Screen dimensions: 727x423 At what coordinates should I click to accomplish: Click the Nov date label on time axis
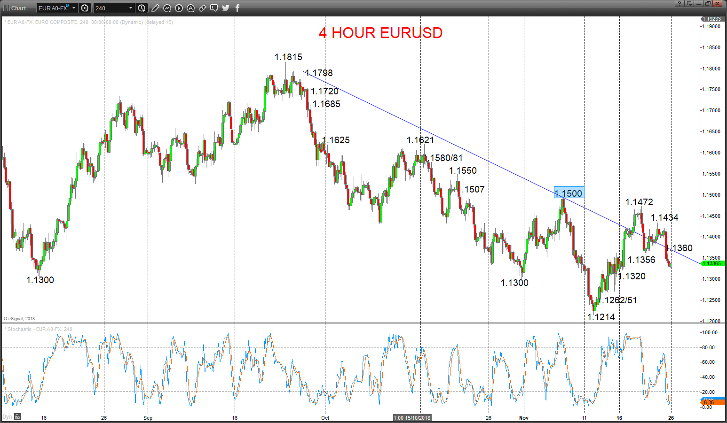click(x=524, y=418)
